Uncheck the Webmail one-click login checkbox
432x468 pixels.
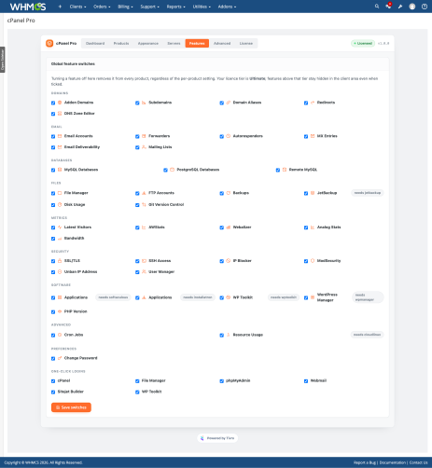[x=306, y=381]
